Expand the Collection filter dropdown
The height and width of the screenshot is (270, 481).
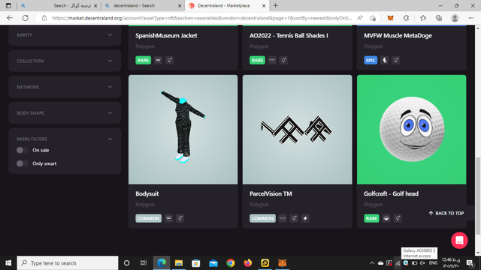65,61
